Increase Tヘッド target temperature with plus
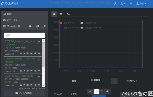This screenshot has height=97, width=153. pos(107,91)
